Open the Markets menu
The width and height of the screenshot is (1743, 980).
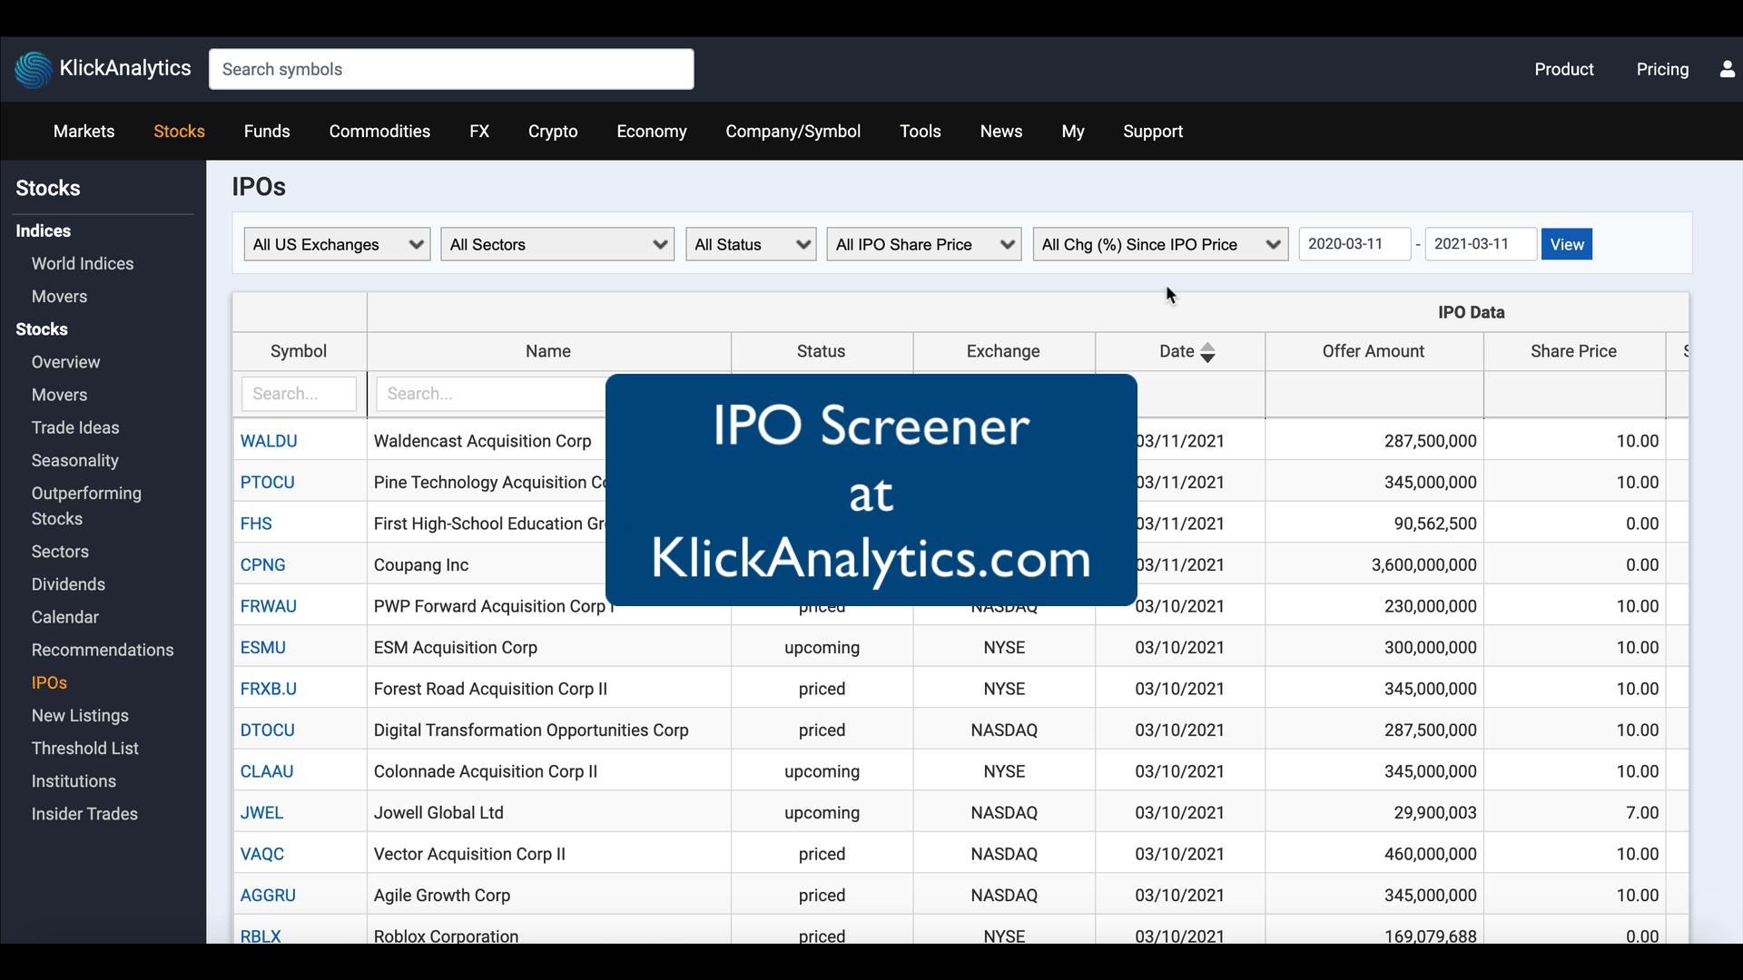pyautogui.click(x=84, y=132)
